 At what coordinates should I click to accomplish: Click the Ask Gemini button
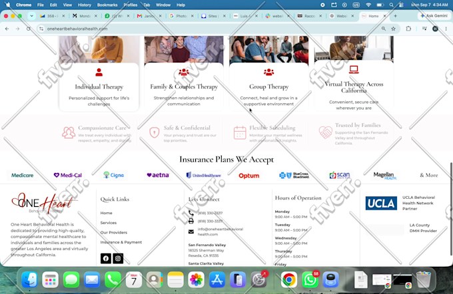(x=434, y=15)
